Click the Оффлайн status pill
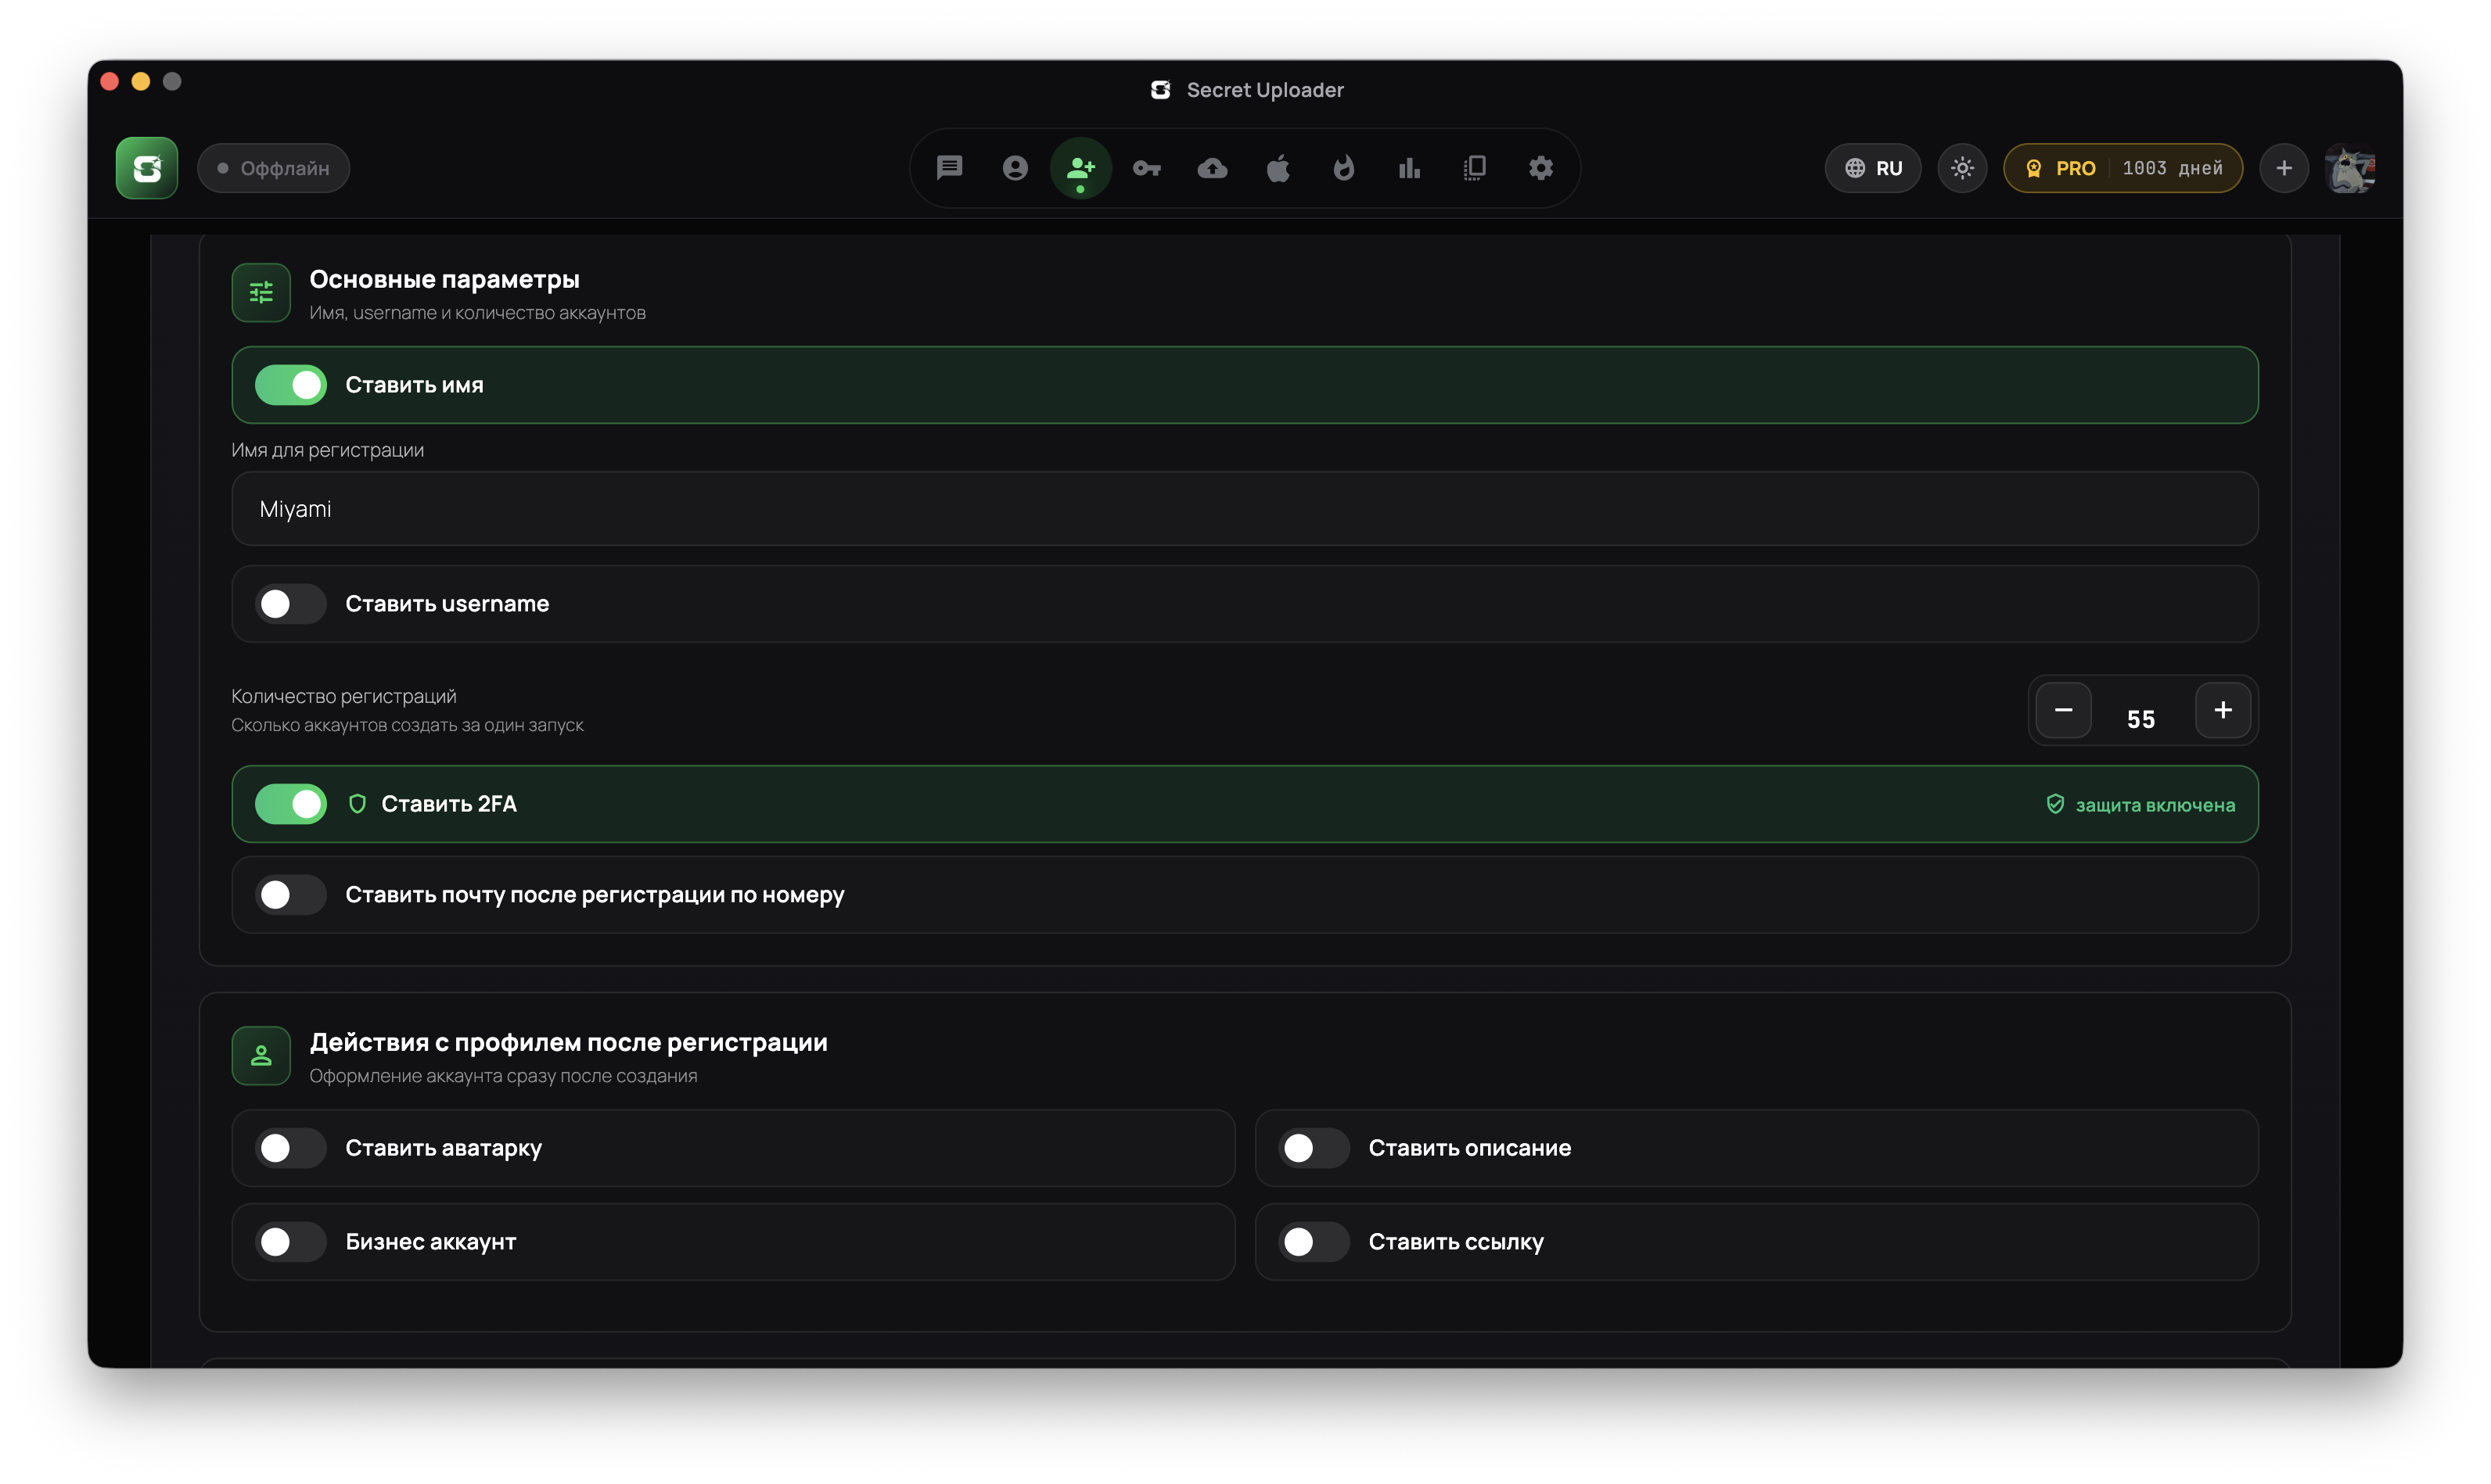This screenshot has width=2491, height=1484. coord(273,168)
